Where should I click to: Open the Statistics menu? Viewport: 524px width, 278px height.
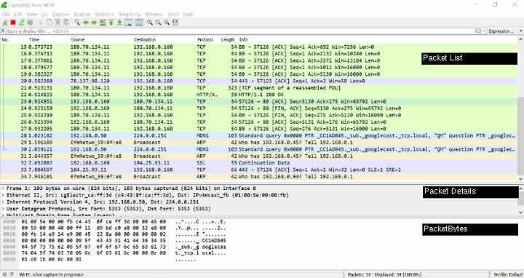104,14
